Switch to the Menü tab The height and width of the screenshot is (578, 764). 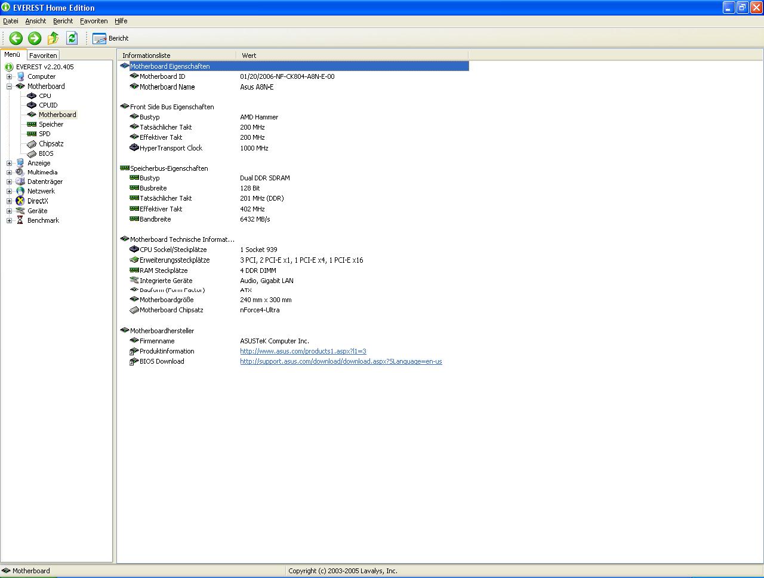tap(13, 54)
